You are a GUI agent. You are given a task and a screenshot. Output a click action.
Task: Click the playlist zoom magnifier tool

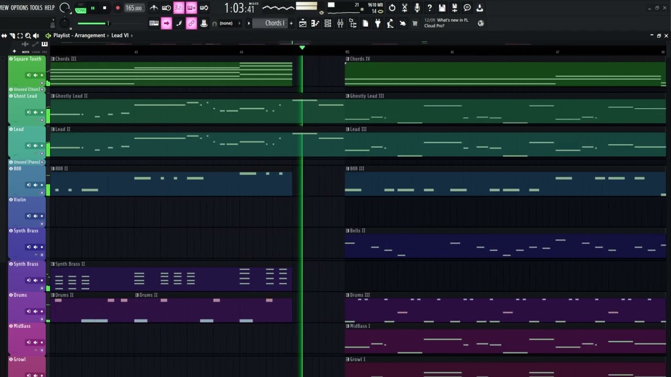click(28, 36)
